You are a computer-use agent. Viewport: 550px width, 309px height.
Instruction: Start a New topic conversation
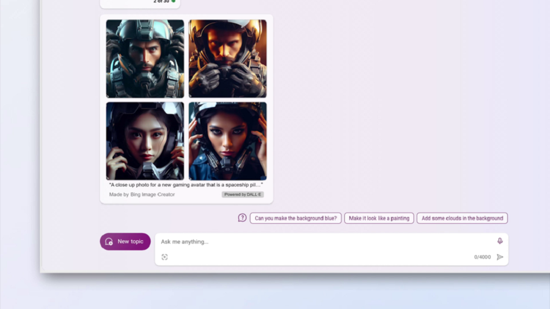click(125, 242)
